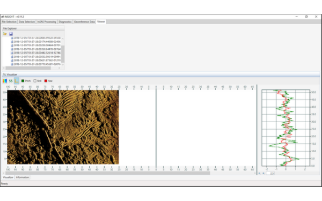Open the InSAS Processing tab
The image size is (322, 201).
tap(47, 22)
